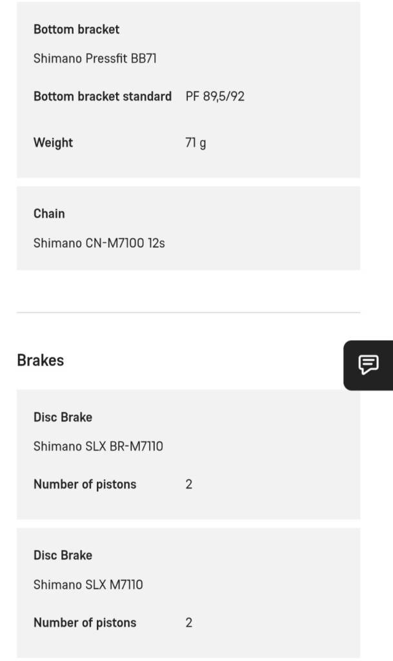Select the Shimano SLX M7110 text
Image resolution: width=393 pixels, height=661 pixels.
[88, 585]
